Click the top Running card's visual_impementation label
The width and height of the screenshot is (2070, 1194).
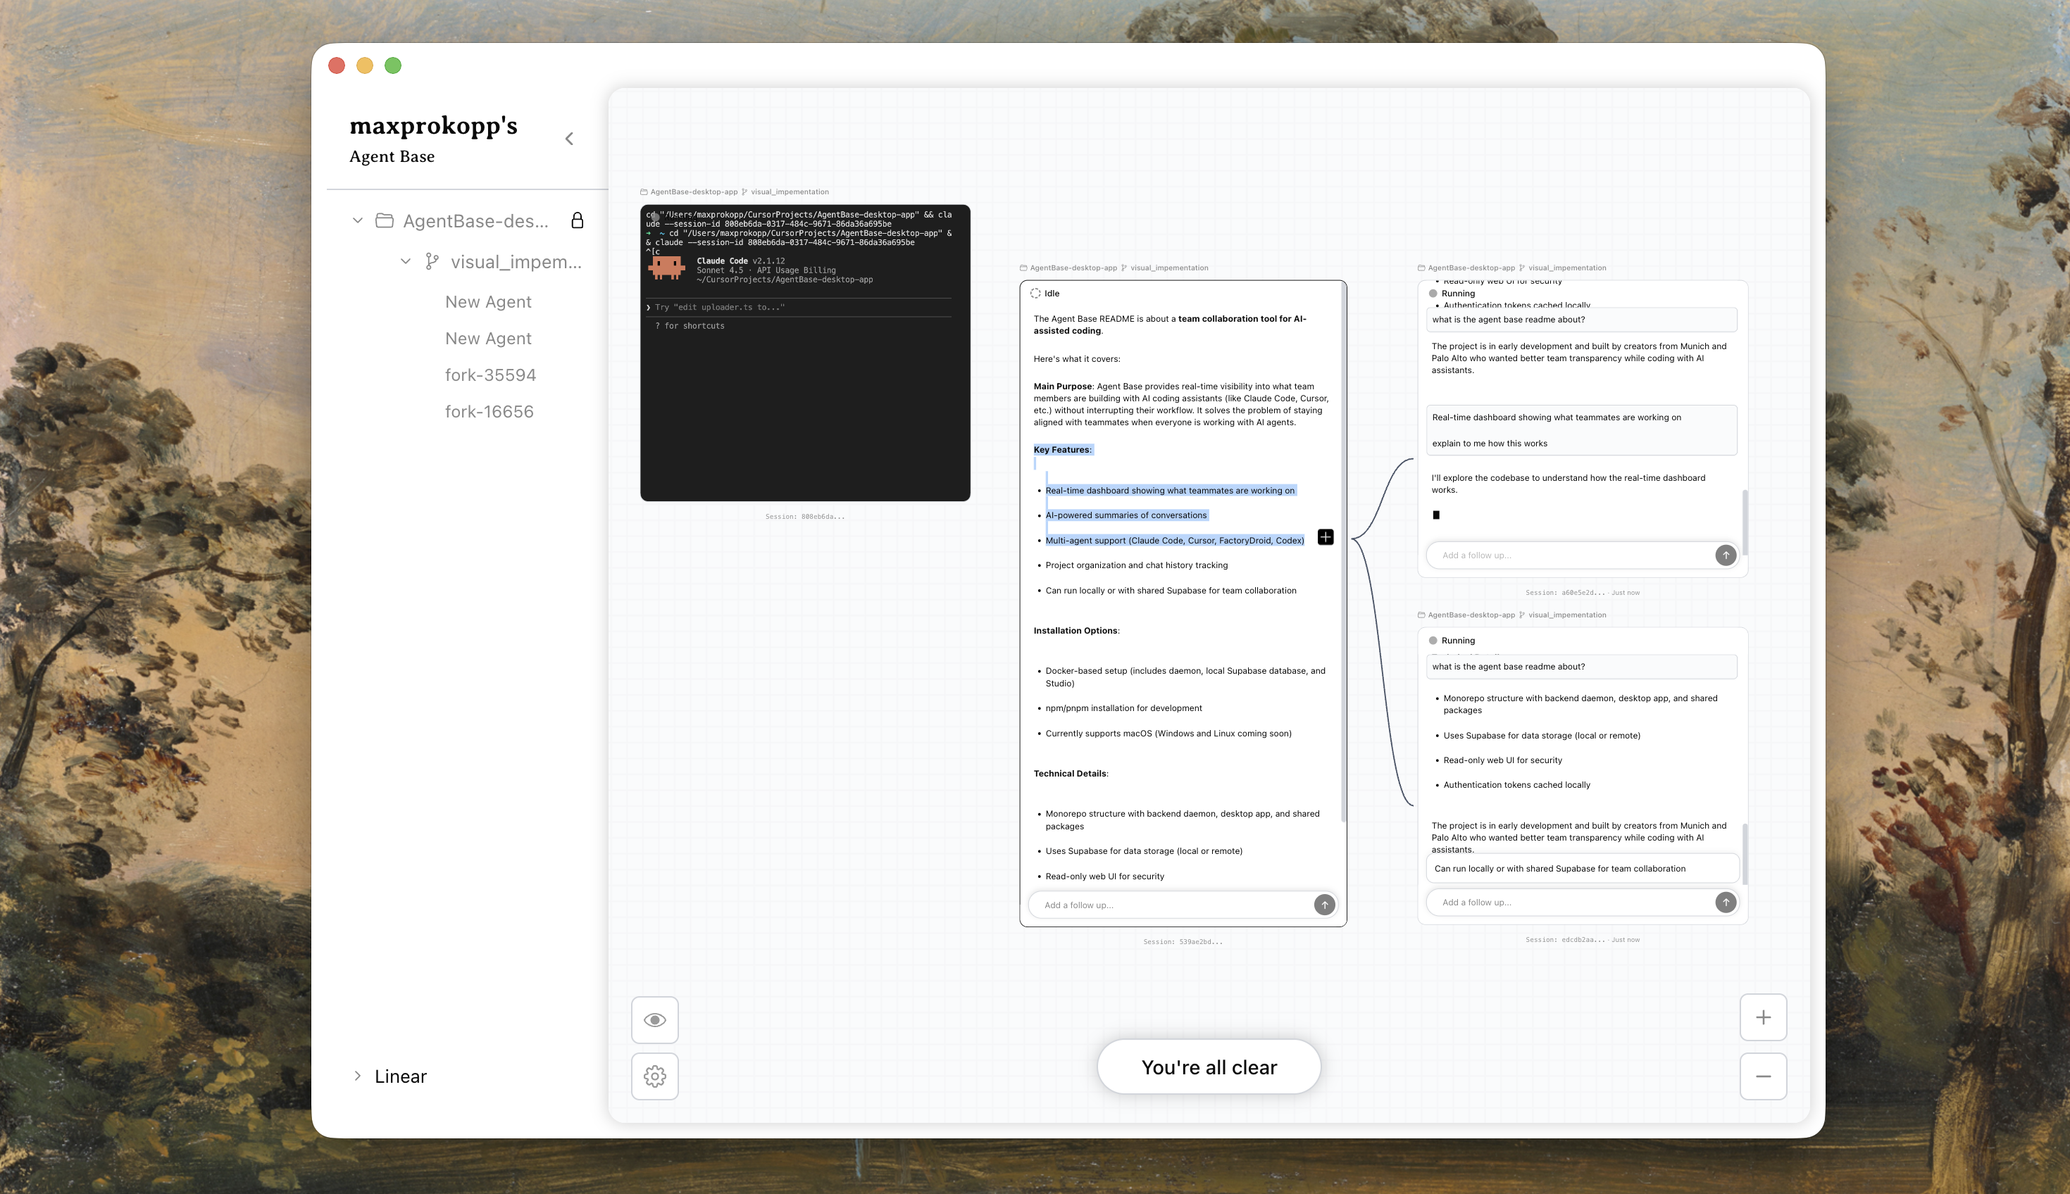(1566, 268)
